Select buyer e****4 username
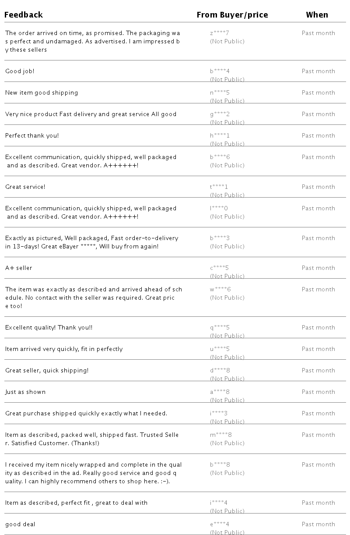This screenshot has height=535, width=350. pyautogui.click(x=219, y=524)
